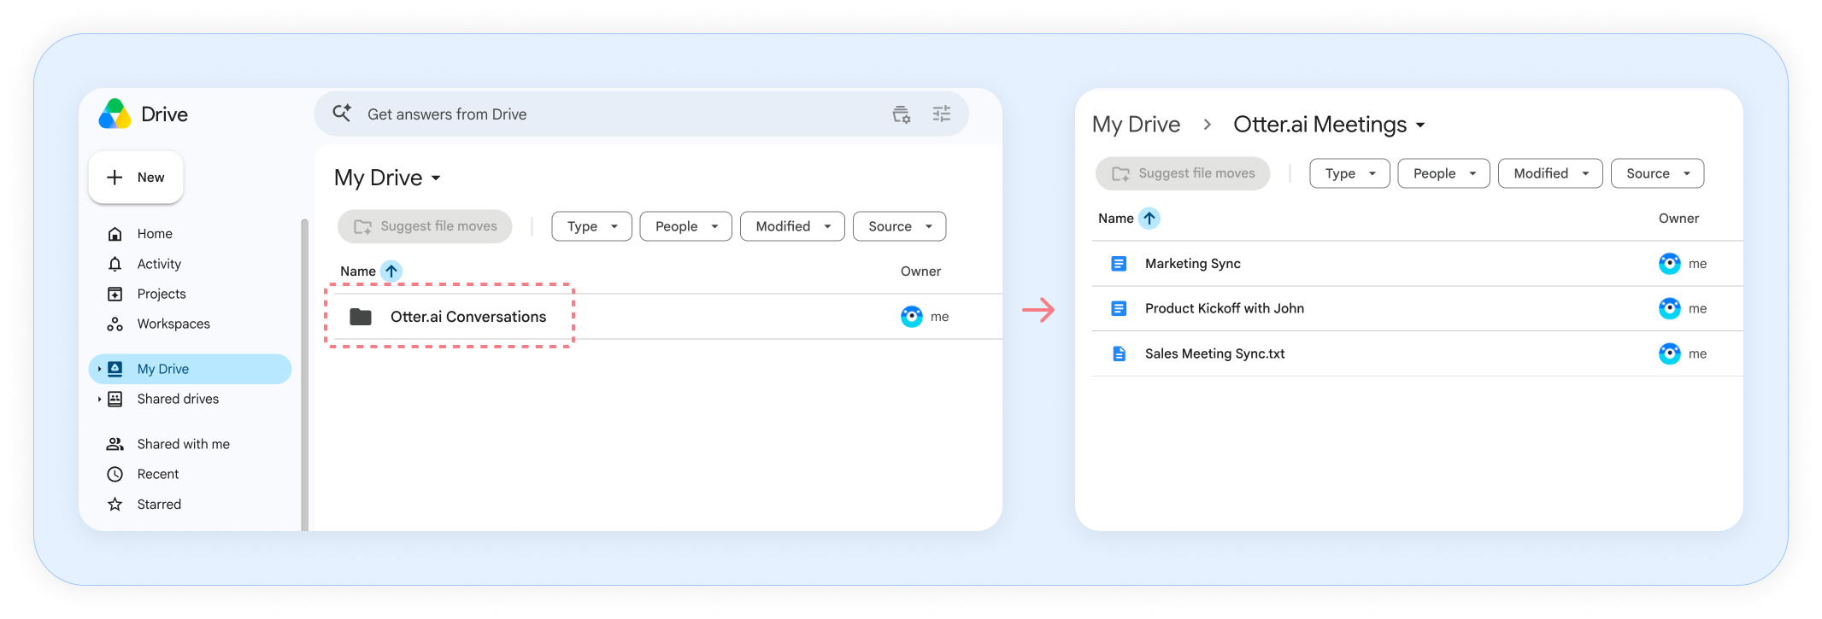Click the Gemini search sparkle icon
Viewport: 1822px width, 619px height.
point(342,113)
